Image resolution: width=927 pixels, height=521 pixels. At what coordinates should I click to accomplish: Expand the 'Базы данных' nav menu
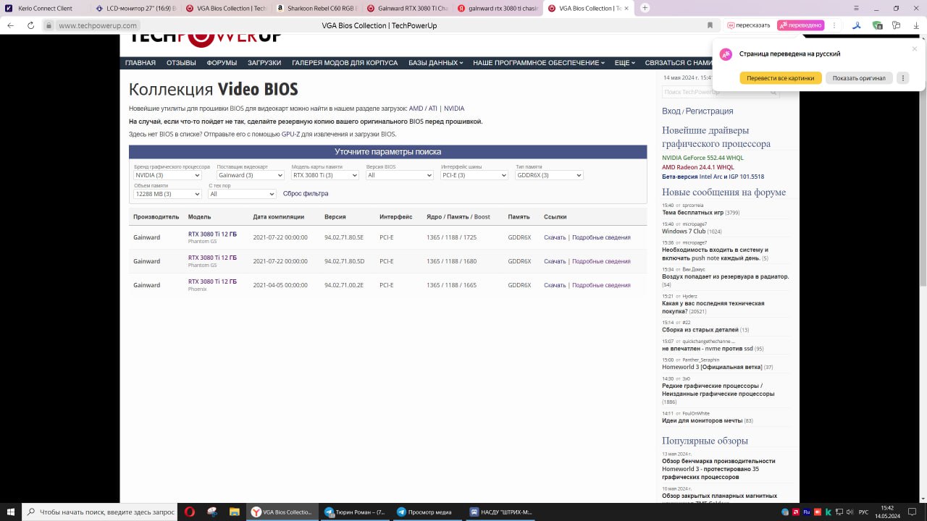coord(435,63)
